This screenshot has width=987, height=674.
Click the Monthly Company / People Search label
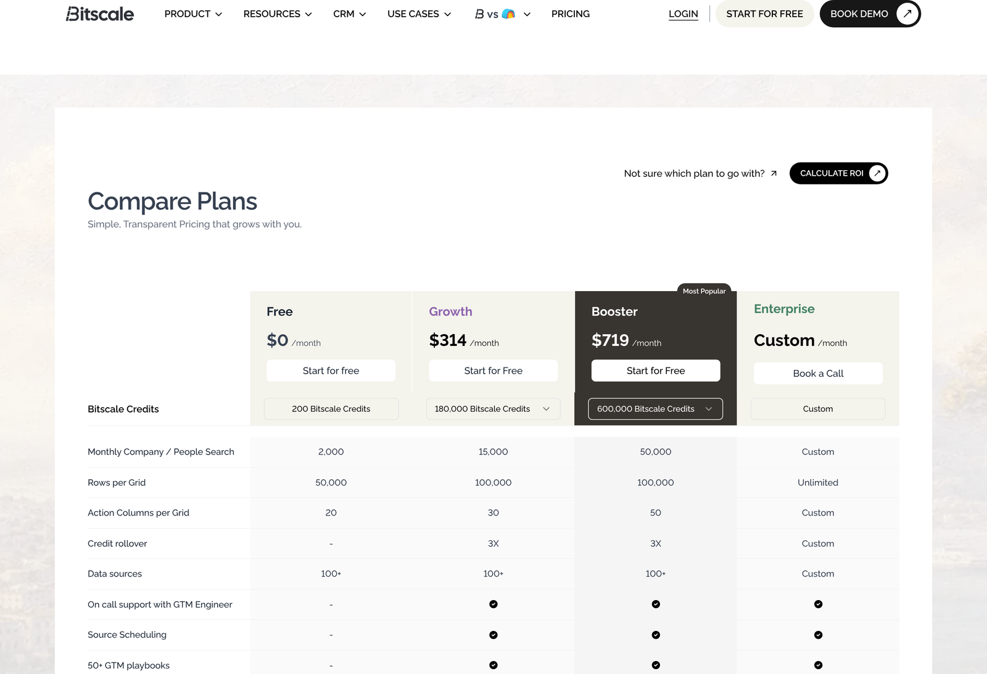(161, 452)
